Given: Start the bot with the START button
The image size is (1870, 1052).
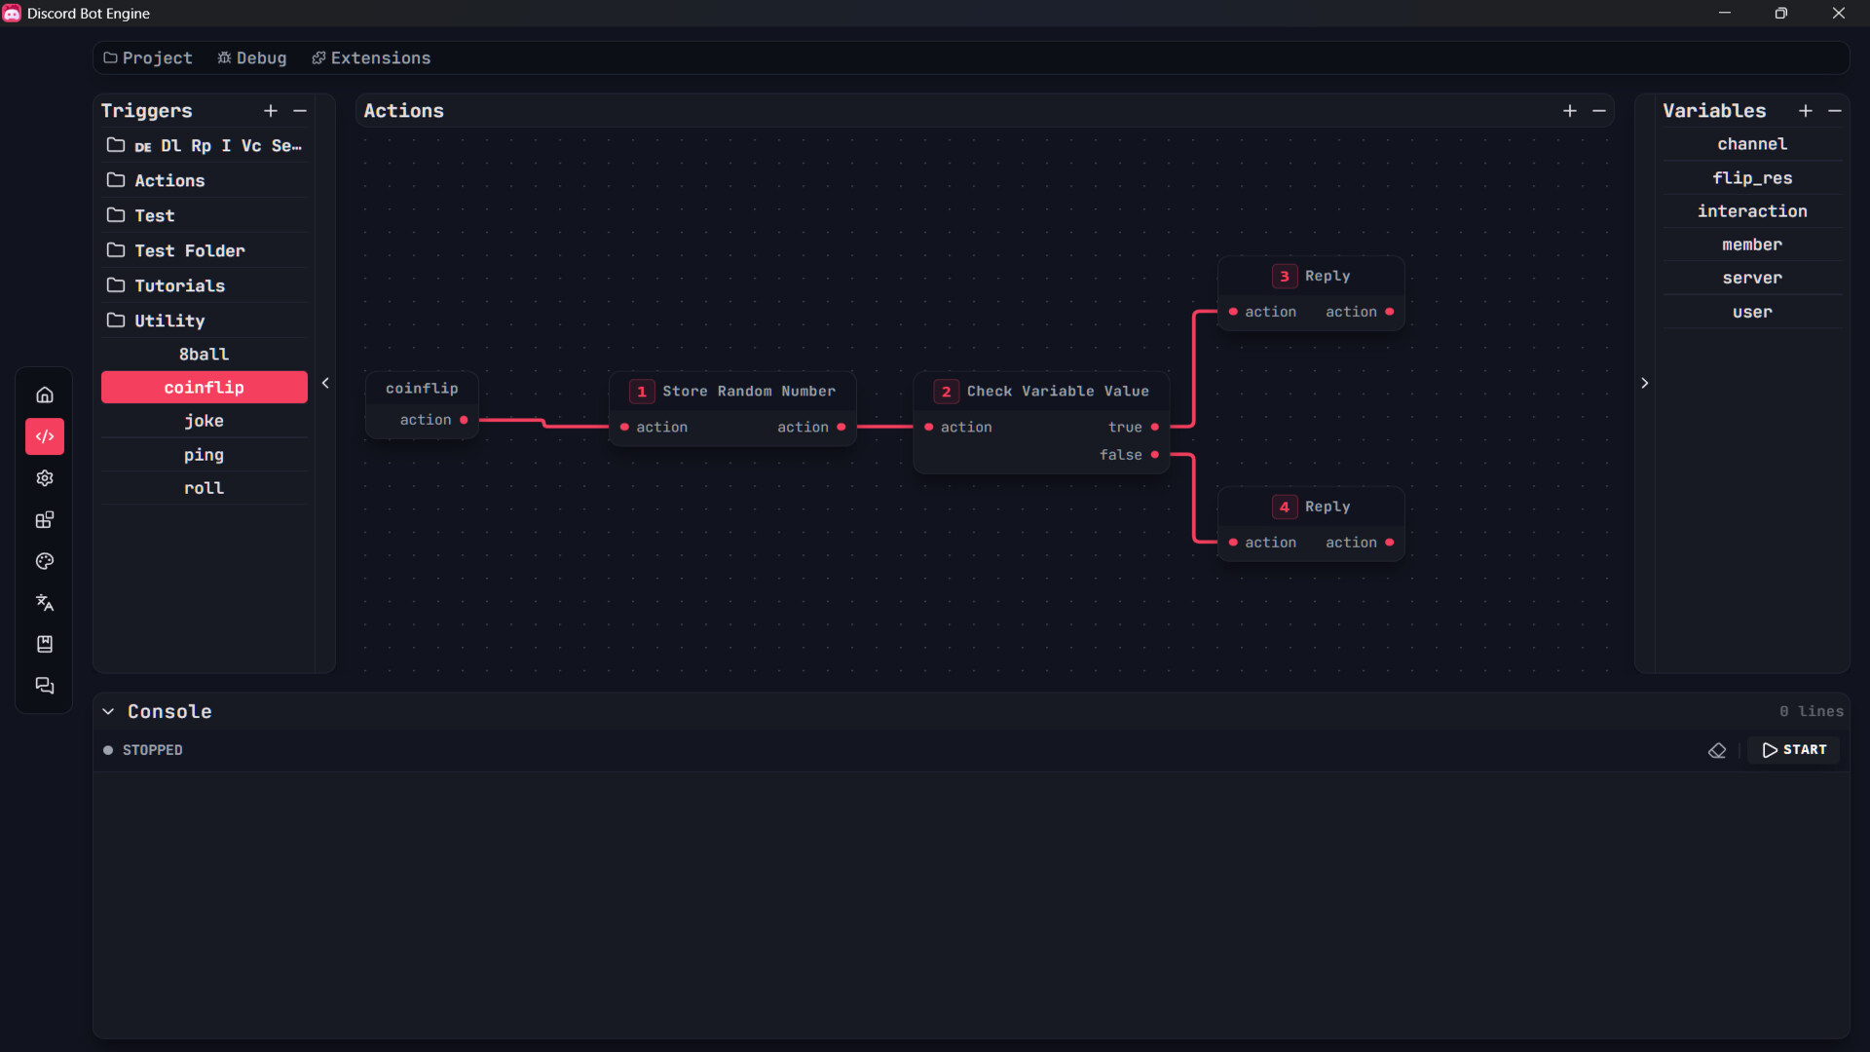Looking at the screenshot, I should pos(1794,750).
